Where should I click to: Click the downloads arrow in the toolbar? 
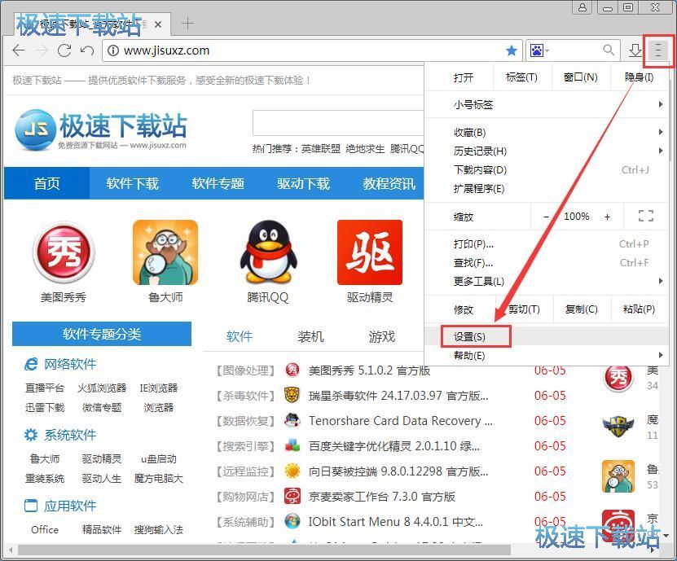coord(635,50)
